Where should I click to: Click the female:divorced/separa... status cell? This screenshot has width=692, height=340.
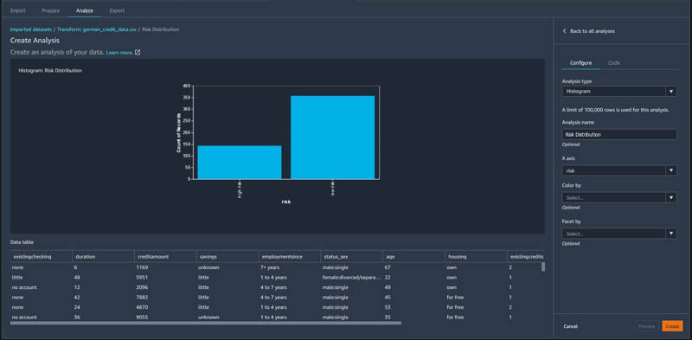tap(352, 278)
